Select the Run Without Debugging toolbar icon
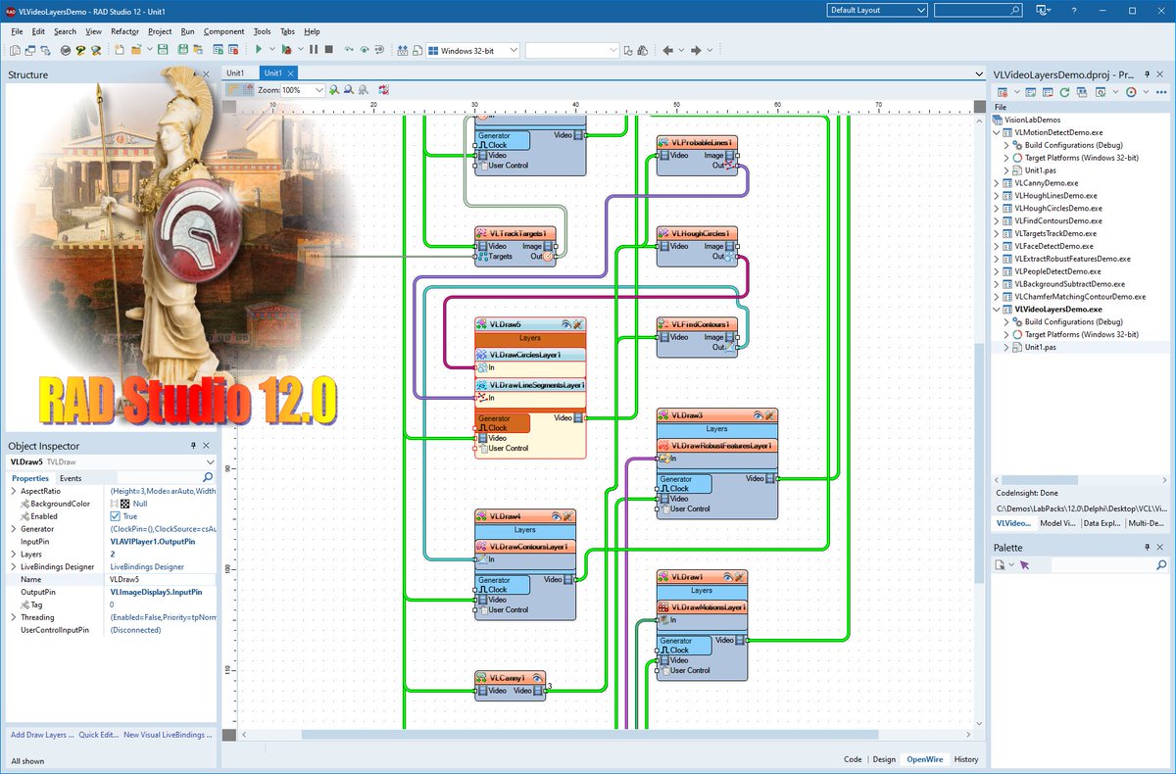This screenshot has width=1176, height=774. click(x=287, y=49)
